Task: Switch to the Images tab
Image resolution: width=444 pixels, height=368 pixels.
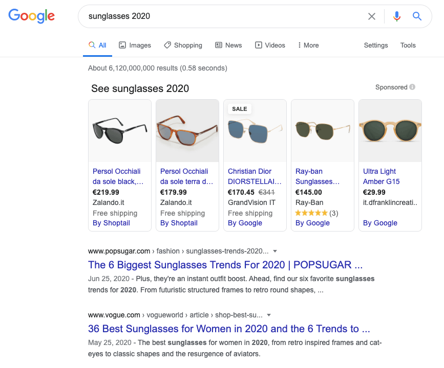Action: click(135, 45)
